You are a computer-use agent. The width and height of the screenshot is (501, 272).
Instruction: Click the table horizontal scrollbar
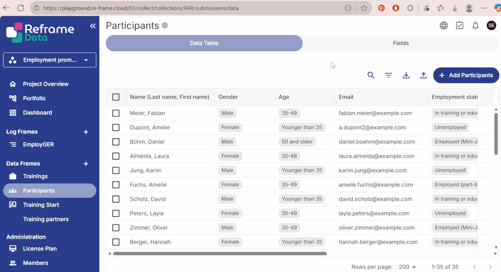220,253
